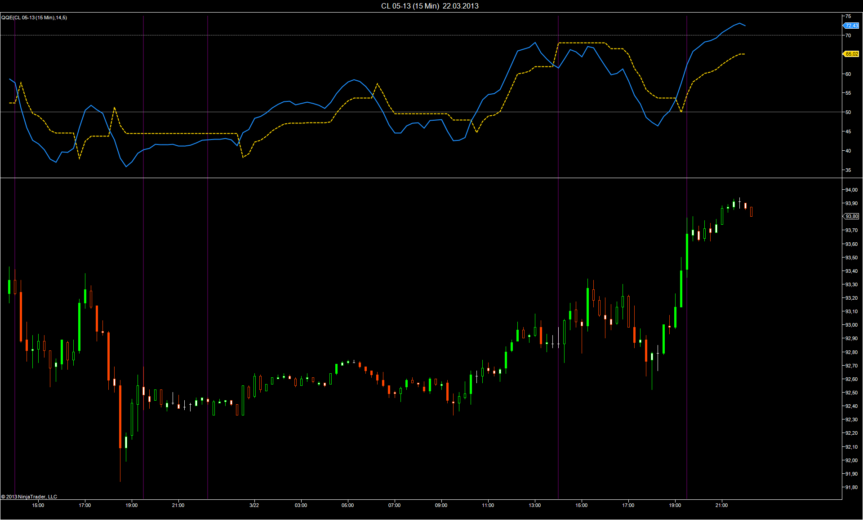Click the blue 72,43 price marker
This screenshot has width=863, height=520.
(x=852, y=26)
